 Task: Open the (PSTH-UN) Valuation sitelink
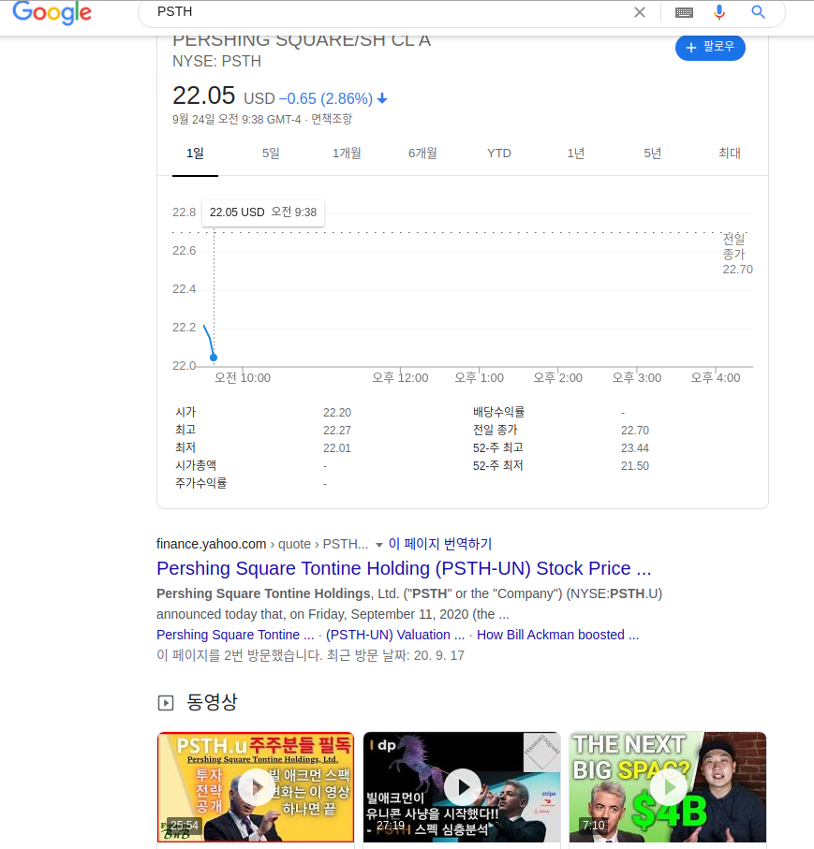click(x=395, y=635)
